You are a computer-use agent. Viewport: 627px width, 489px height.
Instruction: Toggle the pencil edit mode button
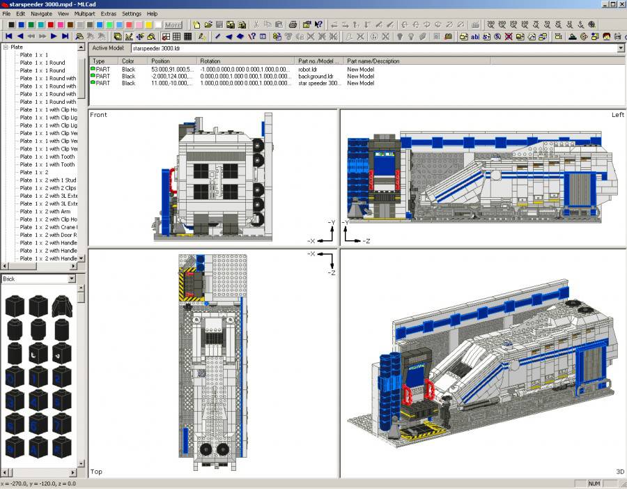click(x=129, y=36)
